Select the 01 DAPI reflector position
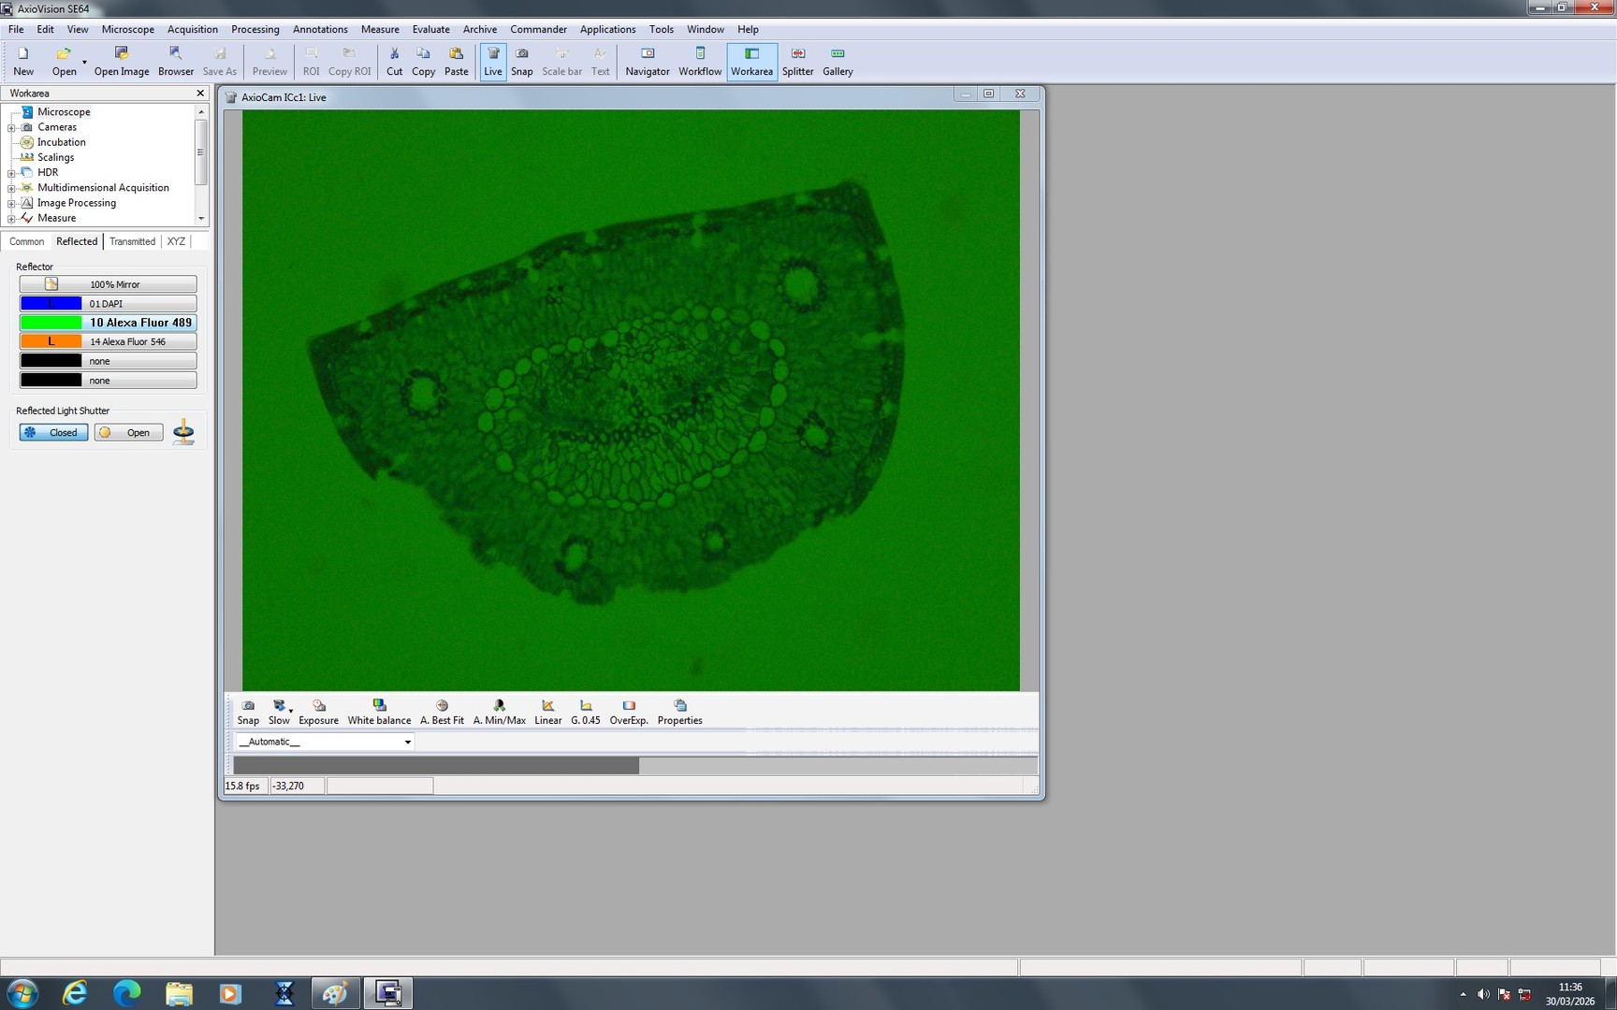Image resolution: width=1617 pixels, height=1010 pixels. tap(107, 303)
